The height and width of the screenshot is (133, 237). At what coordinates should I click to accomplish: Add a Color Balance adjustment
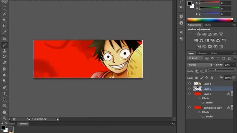pyautogui.click(x=201, y=41)
